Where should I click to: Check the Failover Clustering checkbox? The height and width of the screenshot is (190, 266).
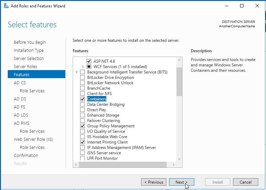tap(82, 121)
